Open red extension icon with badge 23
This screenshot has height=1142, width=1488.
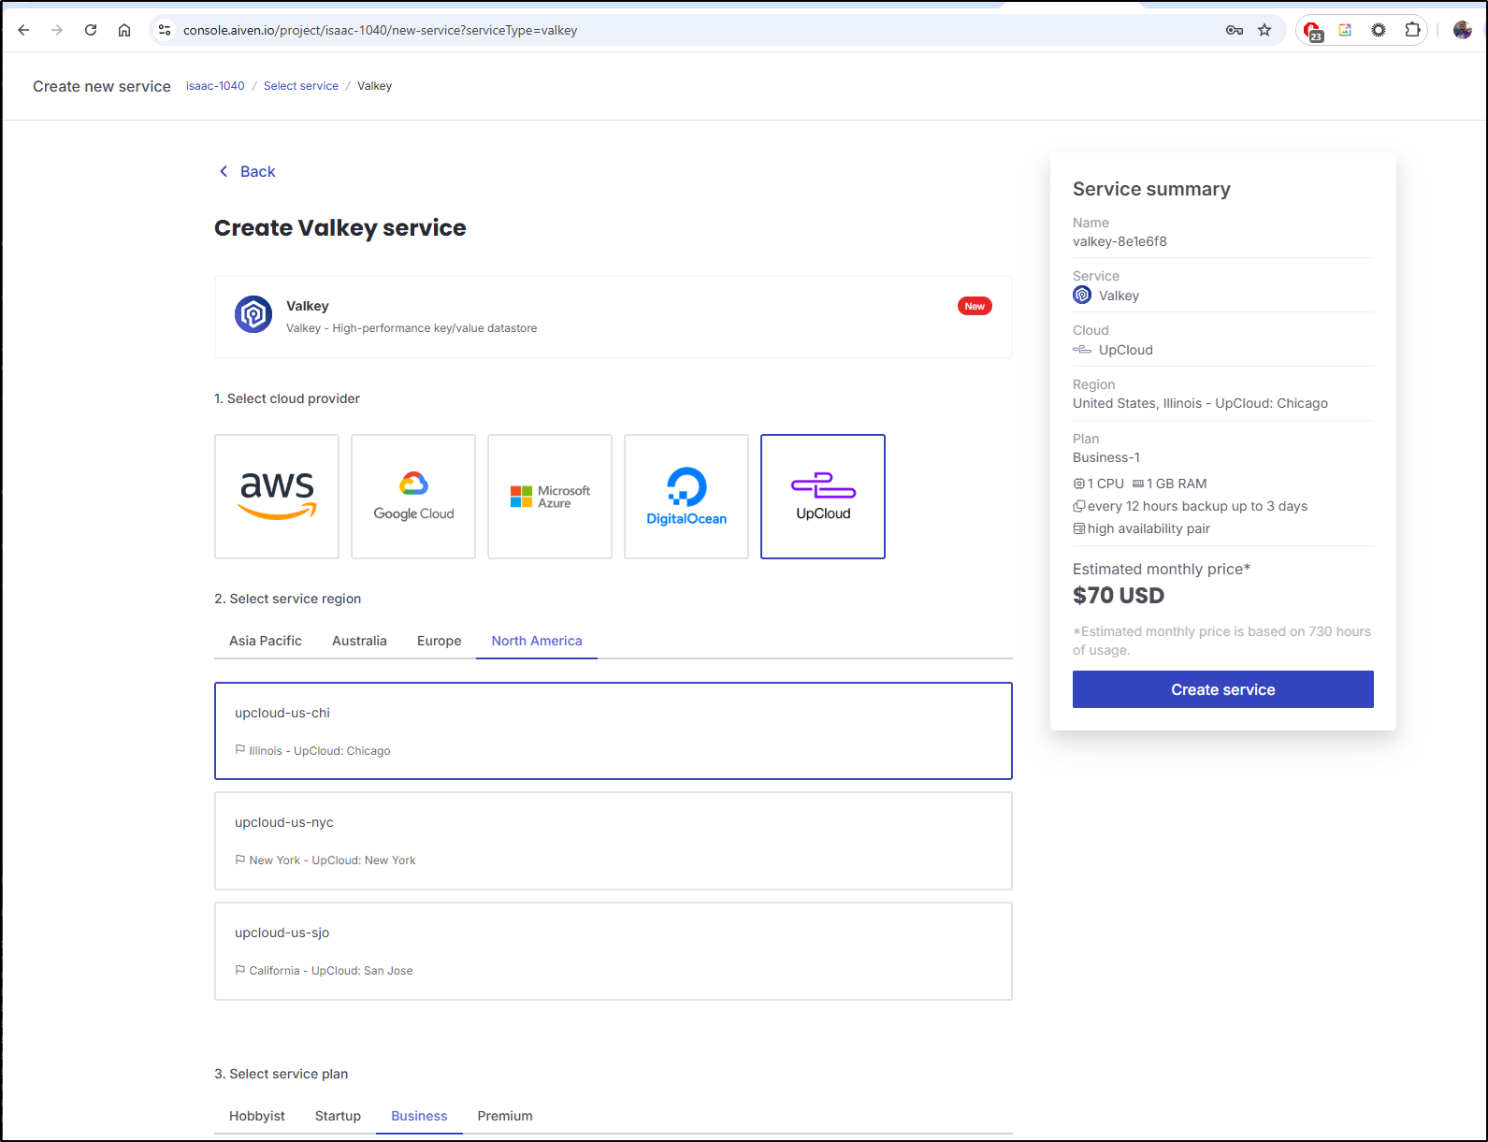pos(1313,31)
